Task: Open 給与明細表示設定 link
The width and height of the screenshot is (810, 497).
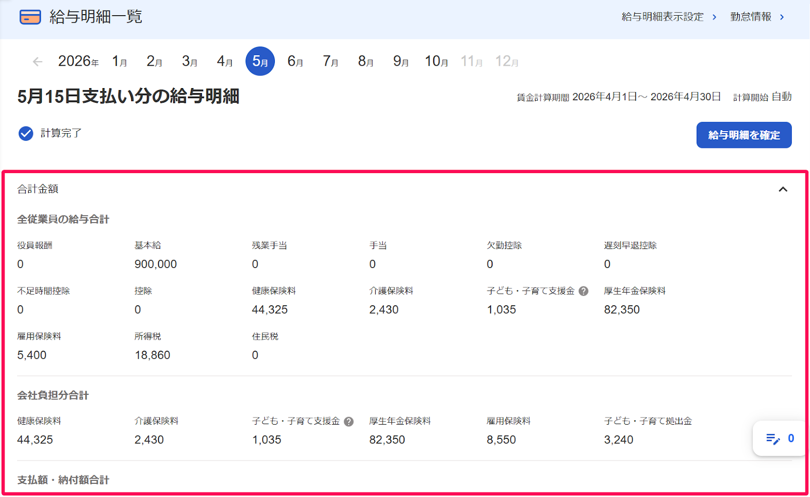Action: pyautogui.click(x=669, y=17)
